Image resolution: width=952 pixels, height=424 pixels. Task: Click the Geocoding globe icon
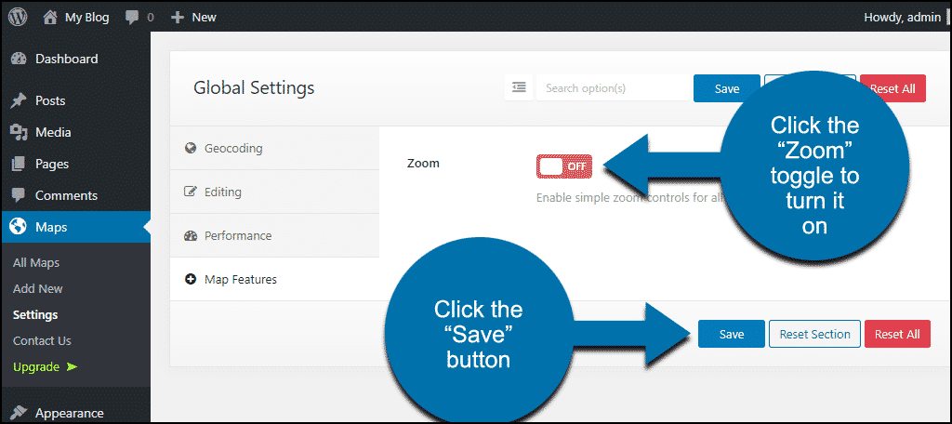coord(191,148)
